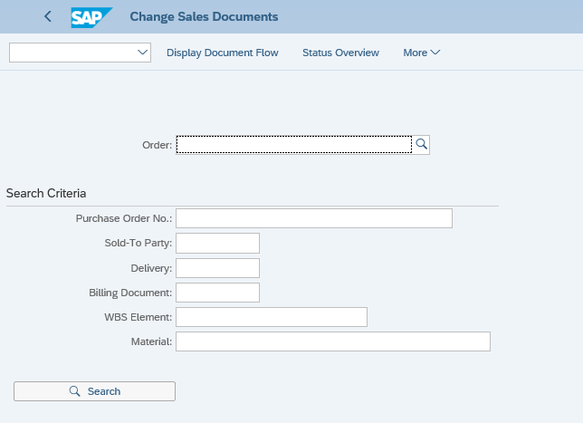Click the Order field label

click(x=157, y=145)
